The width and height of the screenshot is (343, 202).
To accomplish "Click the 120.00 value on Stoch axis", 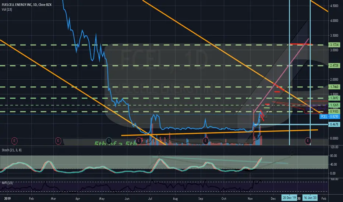I will point(334,147).
